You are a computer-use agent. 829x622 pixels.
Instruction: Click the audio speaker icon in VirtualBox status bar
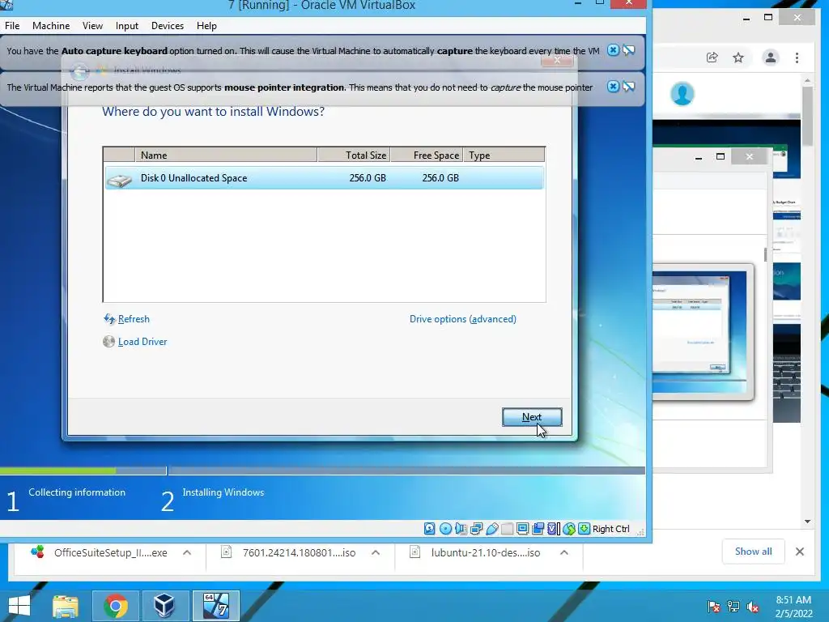click(x=461, y=528)
